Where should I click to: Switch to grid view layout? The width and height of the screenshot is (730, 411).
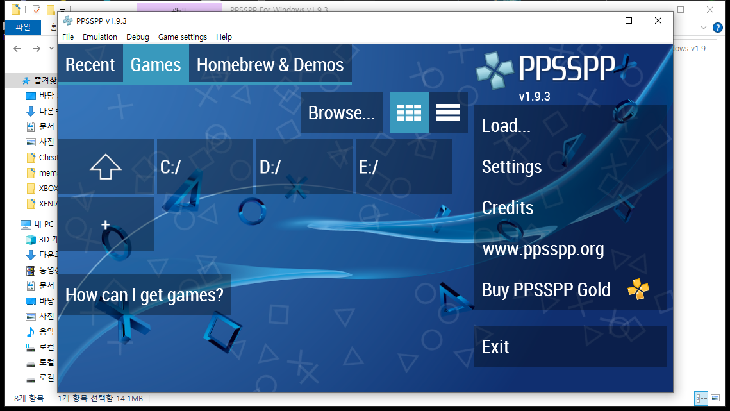coord(409,112)
